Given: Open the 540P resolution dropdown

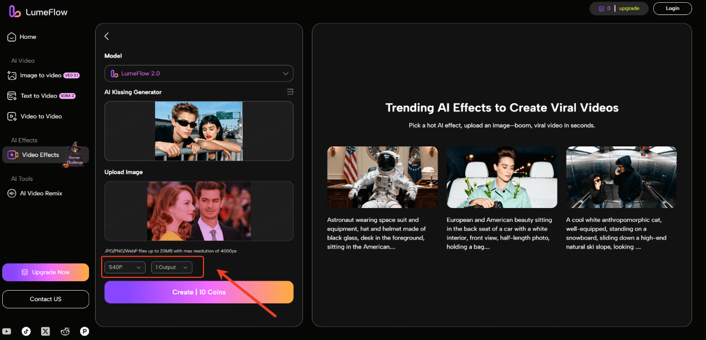Looking at the screenshot, I should click(x=125, y=267).
